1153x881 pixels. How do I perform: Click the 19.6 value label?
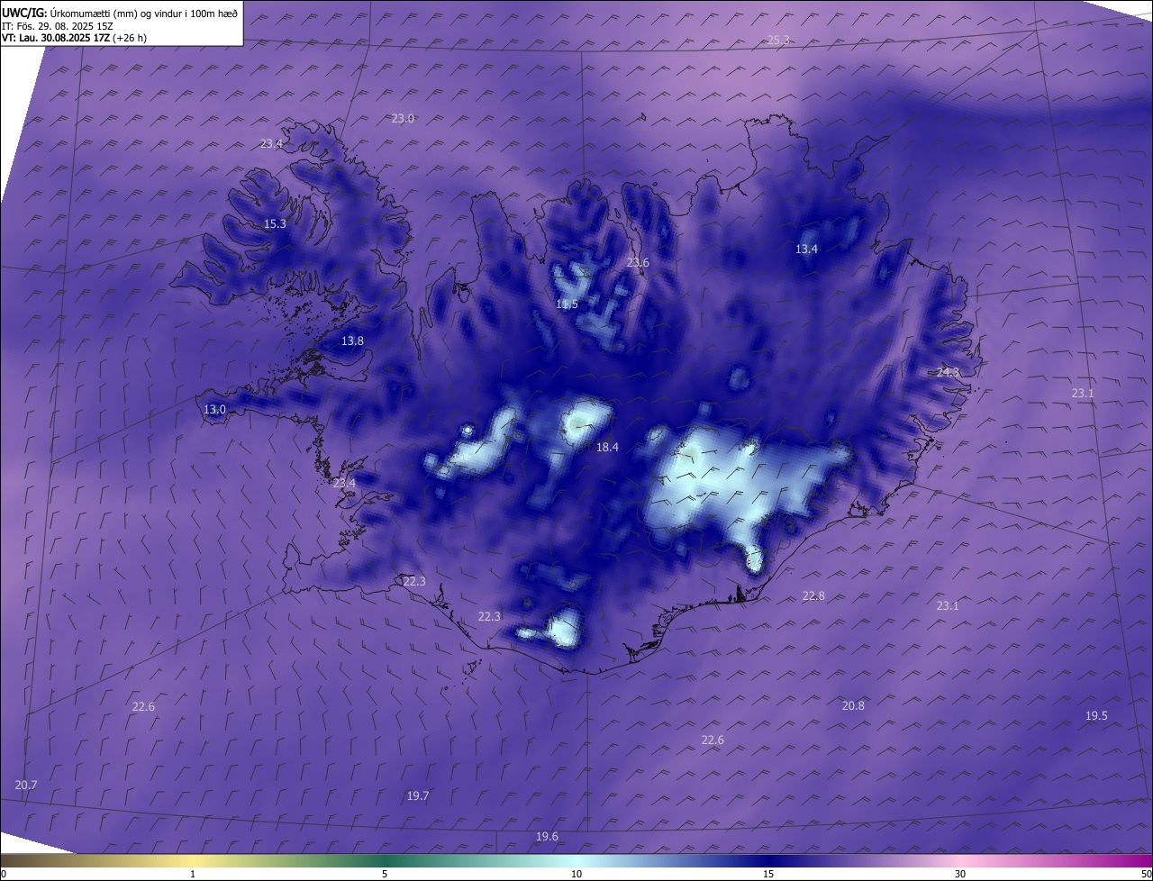pos(547,836)
